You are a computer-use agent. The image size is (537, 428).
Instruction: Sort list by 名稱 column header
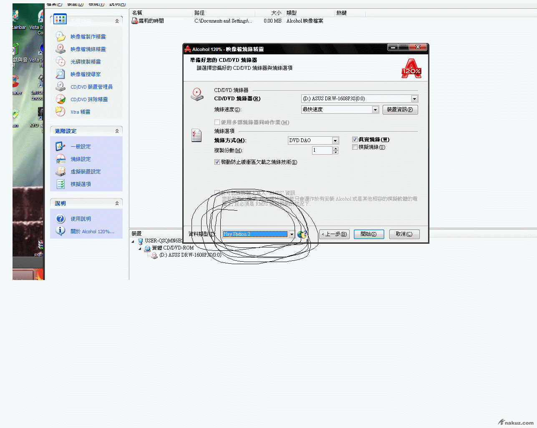pos(161,13)
